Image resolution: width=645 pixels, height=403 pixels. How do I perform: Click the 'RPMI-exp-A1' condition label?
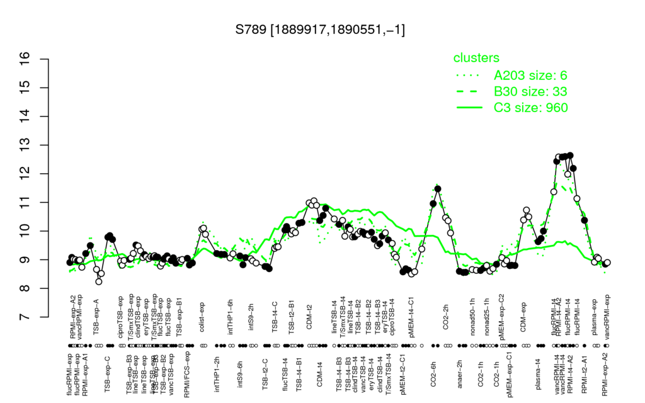(x=85, y=374)
